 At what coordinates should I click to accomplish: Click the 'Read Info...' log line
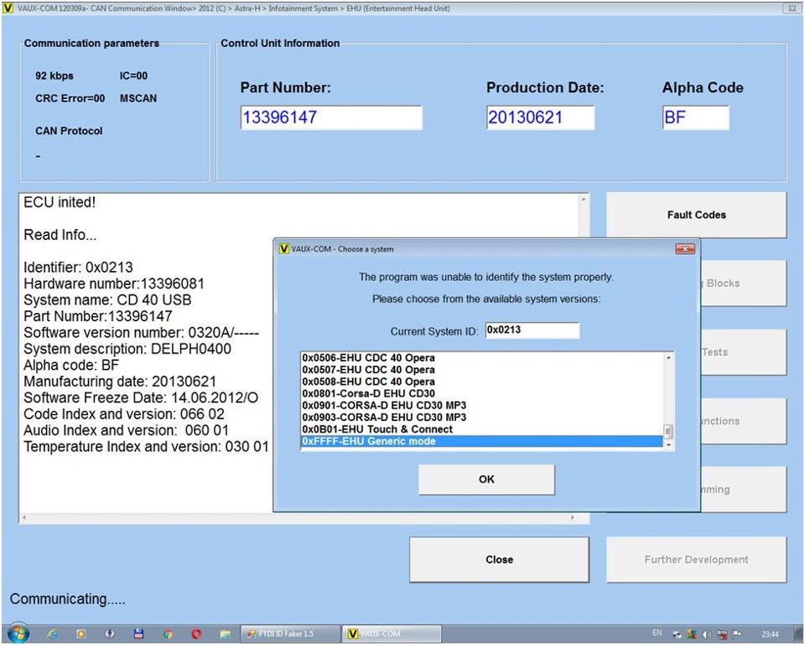60,235
